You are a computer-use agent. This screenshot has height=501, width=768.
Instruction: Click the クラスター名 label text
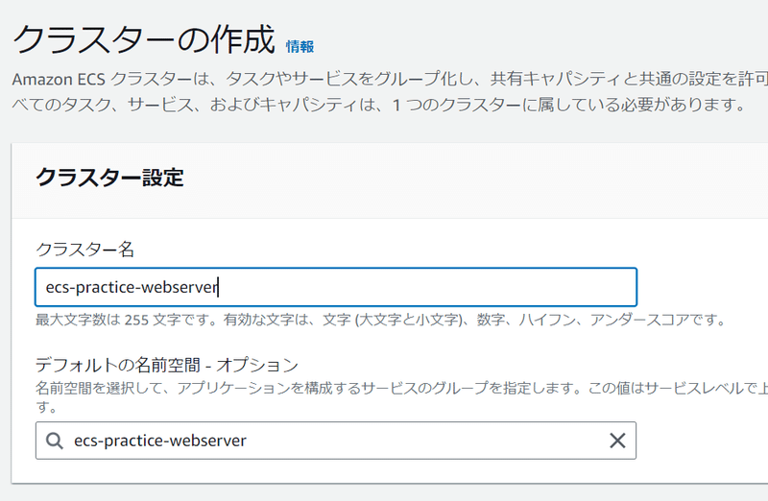coord(84,250)
